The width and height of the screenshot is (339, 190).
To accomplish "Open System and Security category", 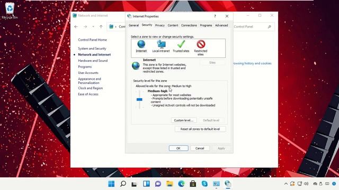I will point(92,49).
